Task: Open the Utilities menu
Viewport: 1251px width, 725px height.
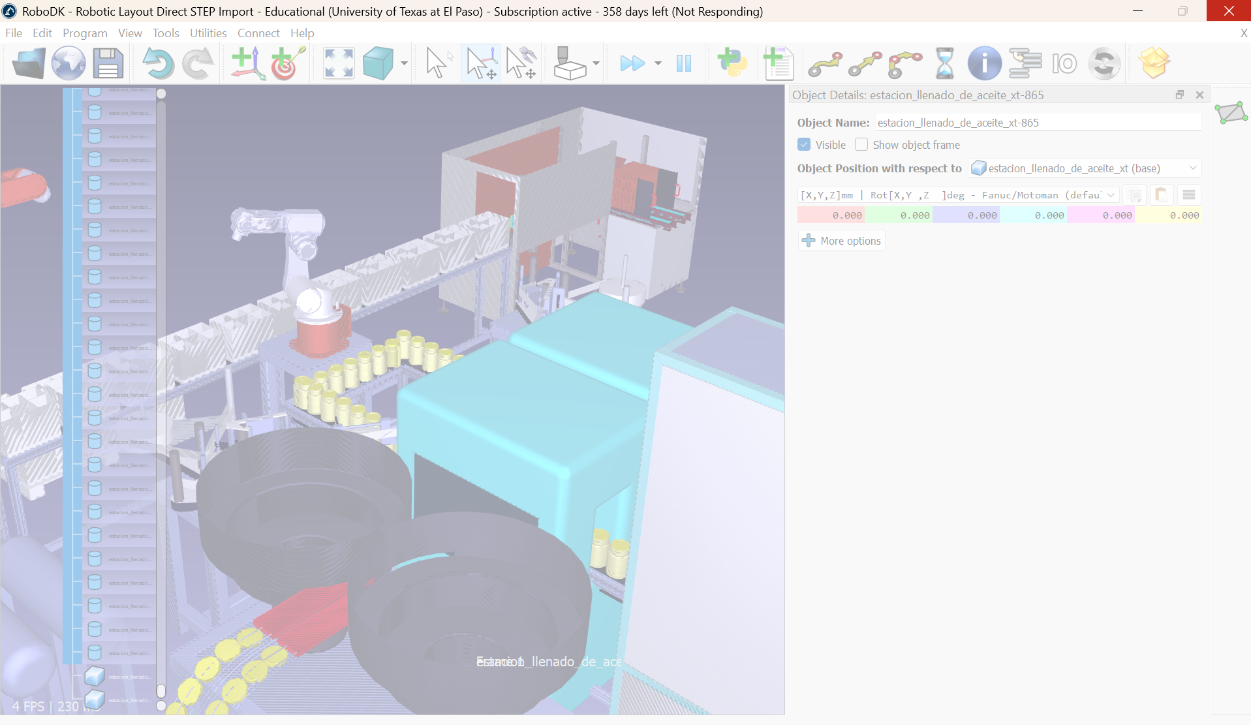Action: [208, 33]
